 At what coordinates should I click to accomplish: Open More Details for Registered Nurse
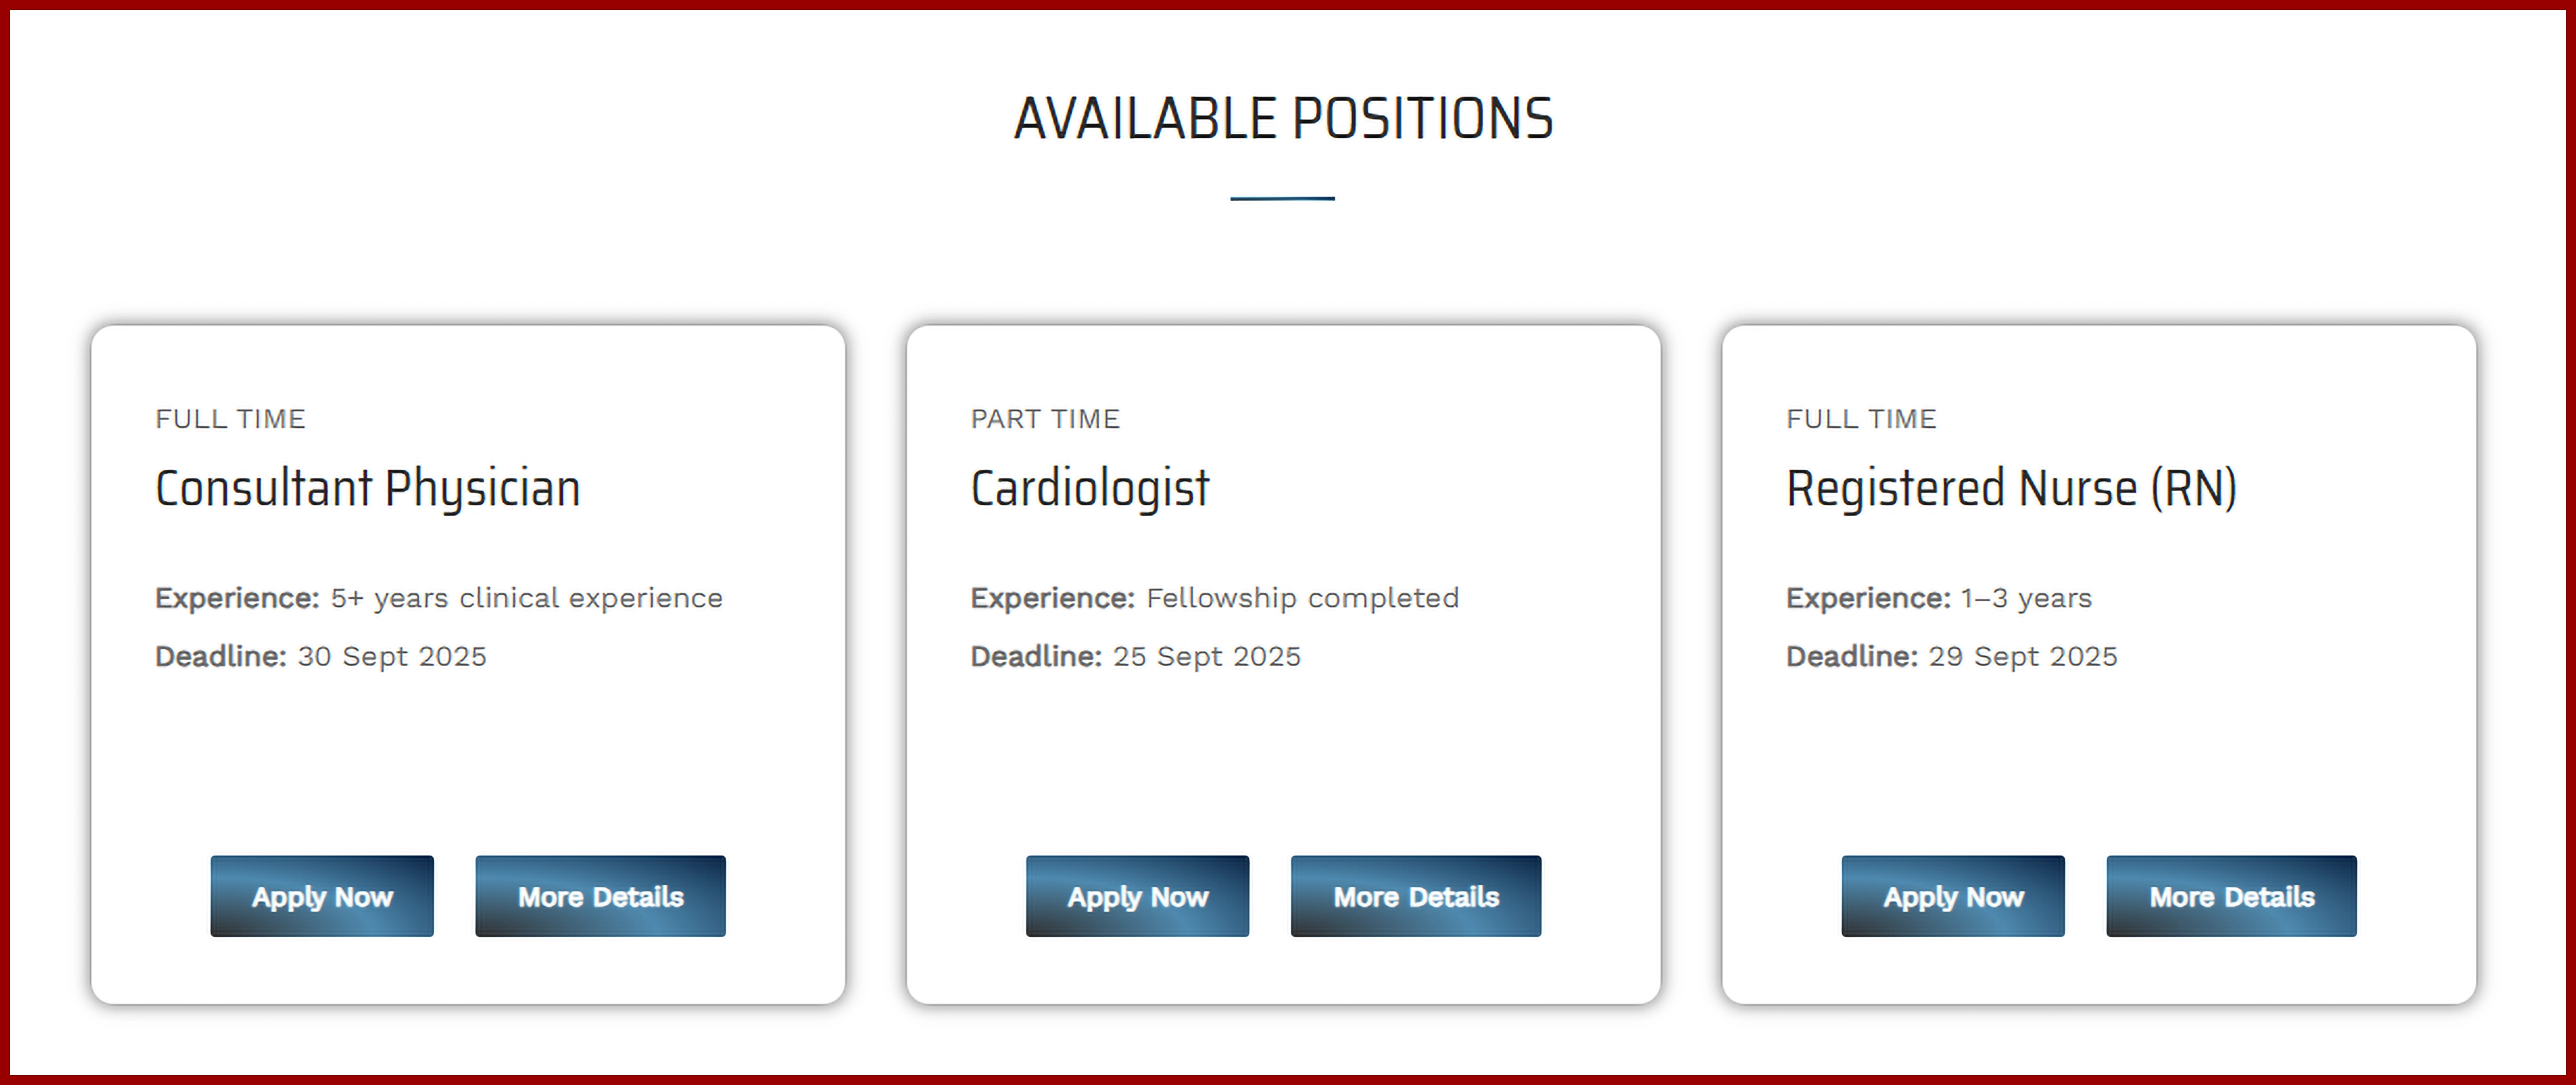[2231, 896]
